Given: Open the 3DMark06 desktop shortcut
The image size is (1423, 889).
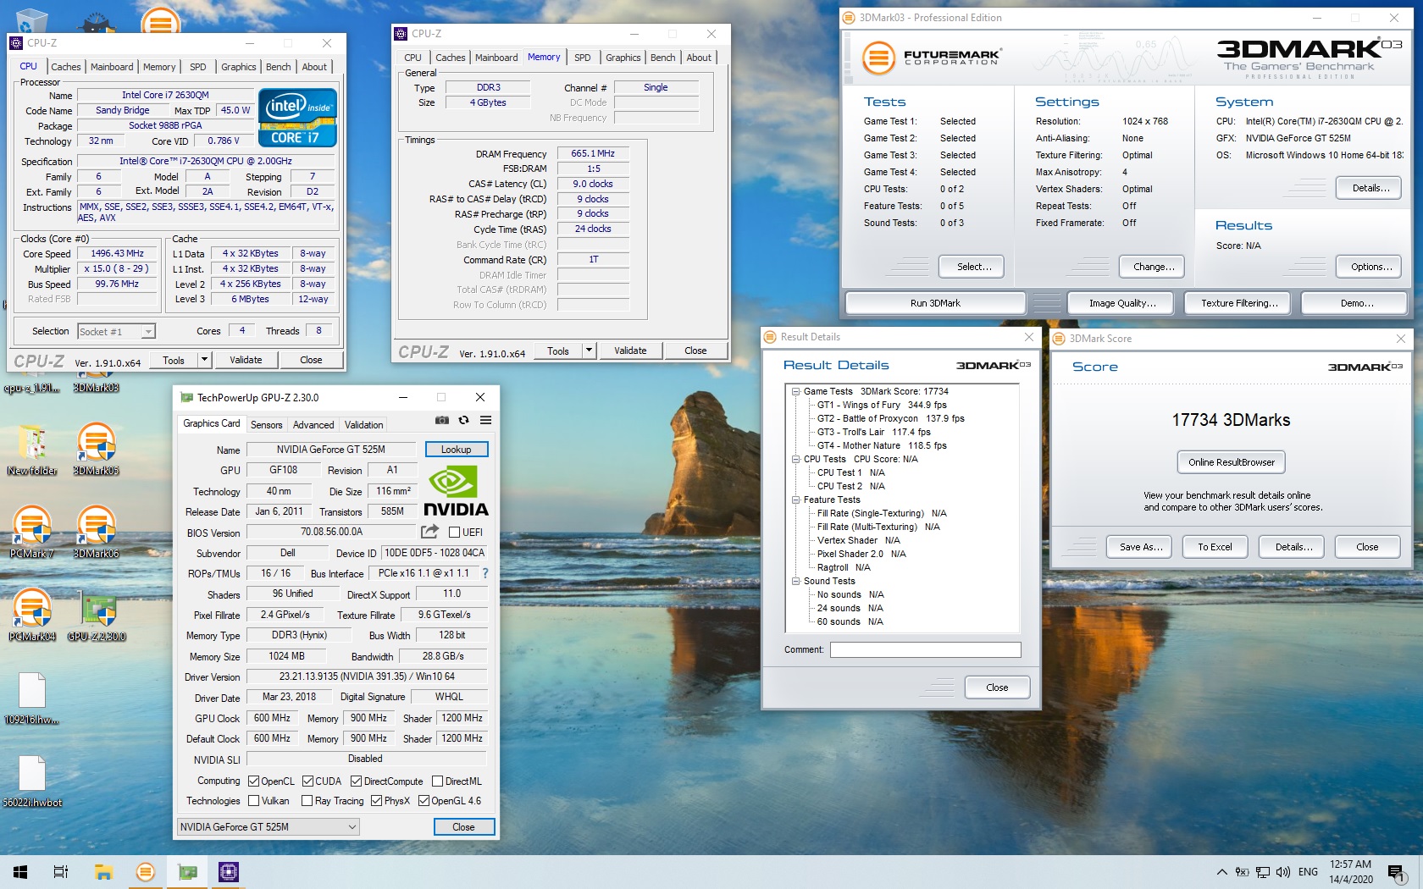Looking at the screenshot, I should pos(96,532).
